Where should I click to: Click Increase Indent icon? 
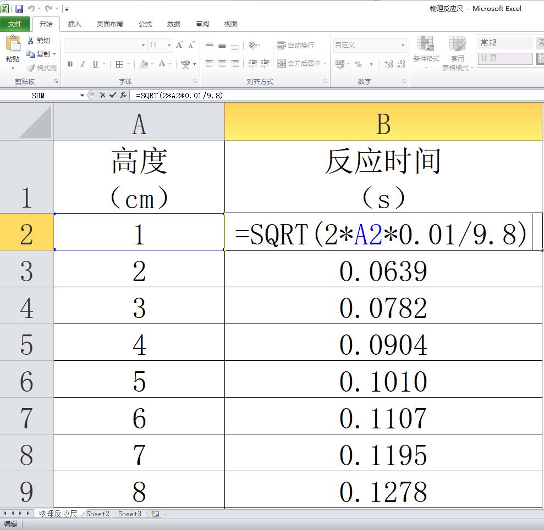tap(265, 63)
